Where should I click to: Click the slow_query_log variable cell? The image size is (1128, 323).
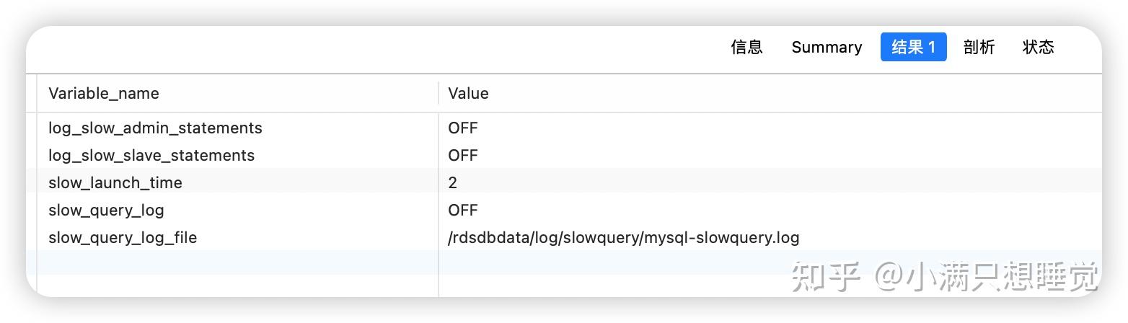106,210
